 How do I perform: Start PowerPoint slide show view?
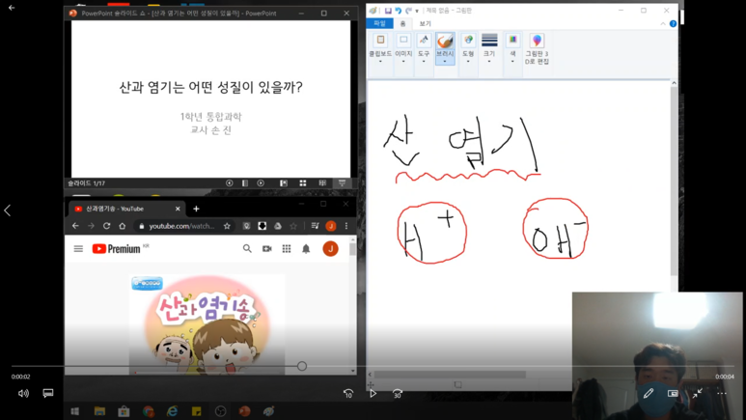(x=342, y=183)
